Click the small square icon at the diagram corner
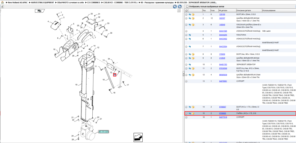Viewport: 296px width, 143px height. pos(179,11)
